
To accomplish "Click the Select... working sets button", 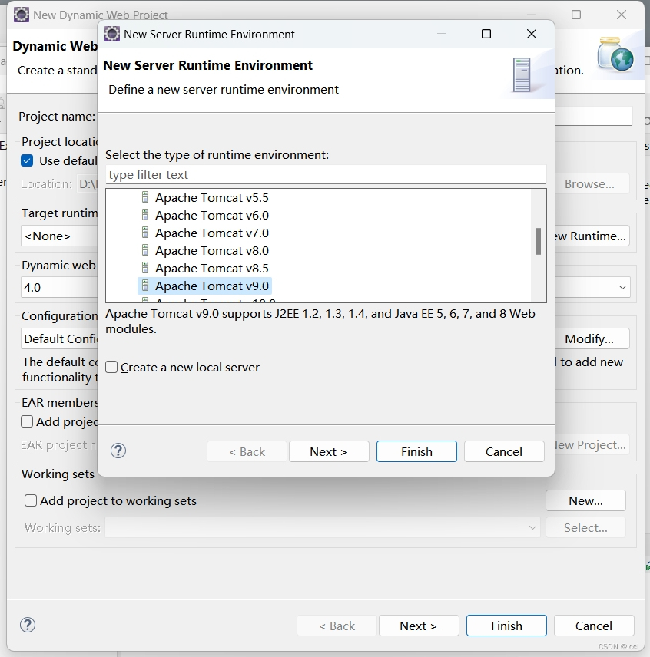I will (585, 527).
